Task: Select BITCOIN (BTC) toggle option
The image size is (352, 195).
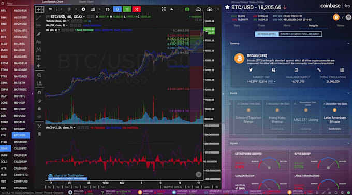Action: tap(267, 34)
